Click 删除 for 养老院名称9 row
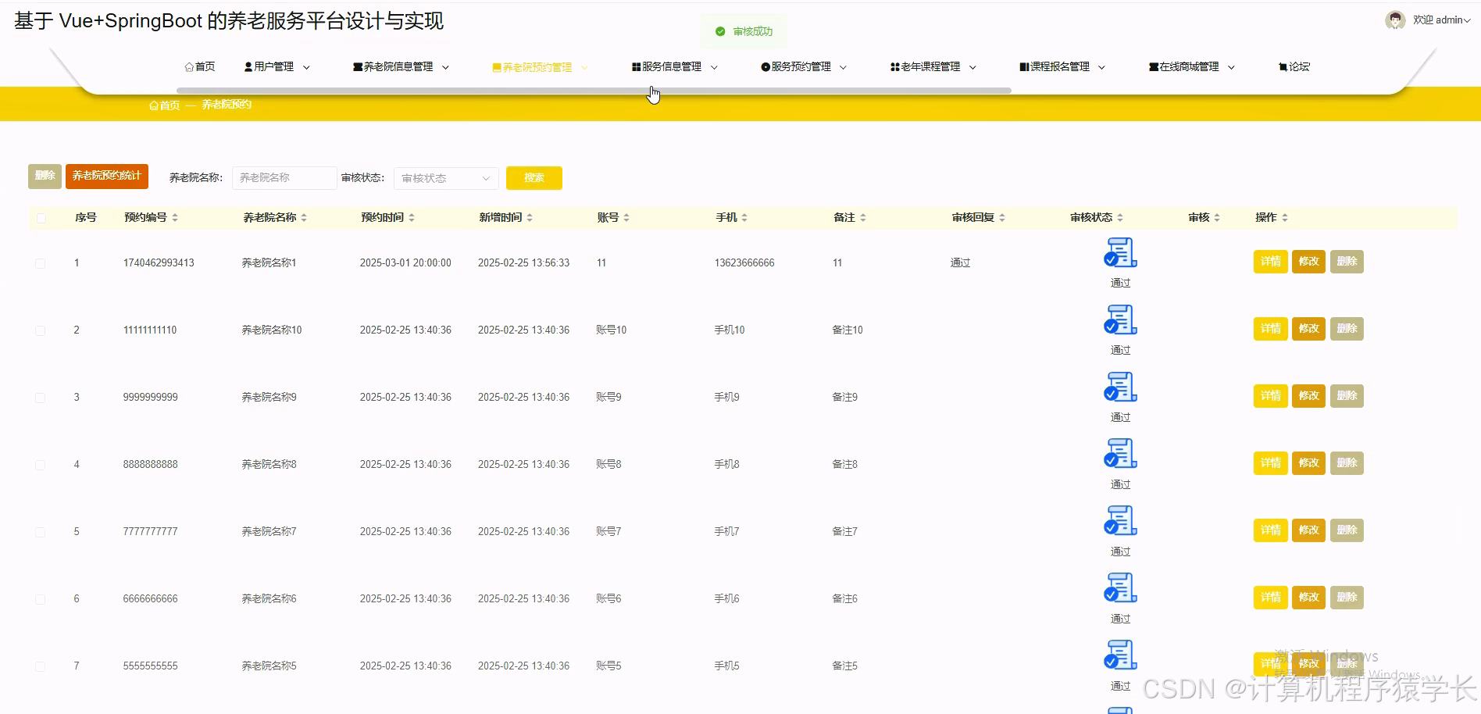Viewport: 1481px width, 714px height. (1347, 396)
